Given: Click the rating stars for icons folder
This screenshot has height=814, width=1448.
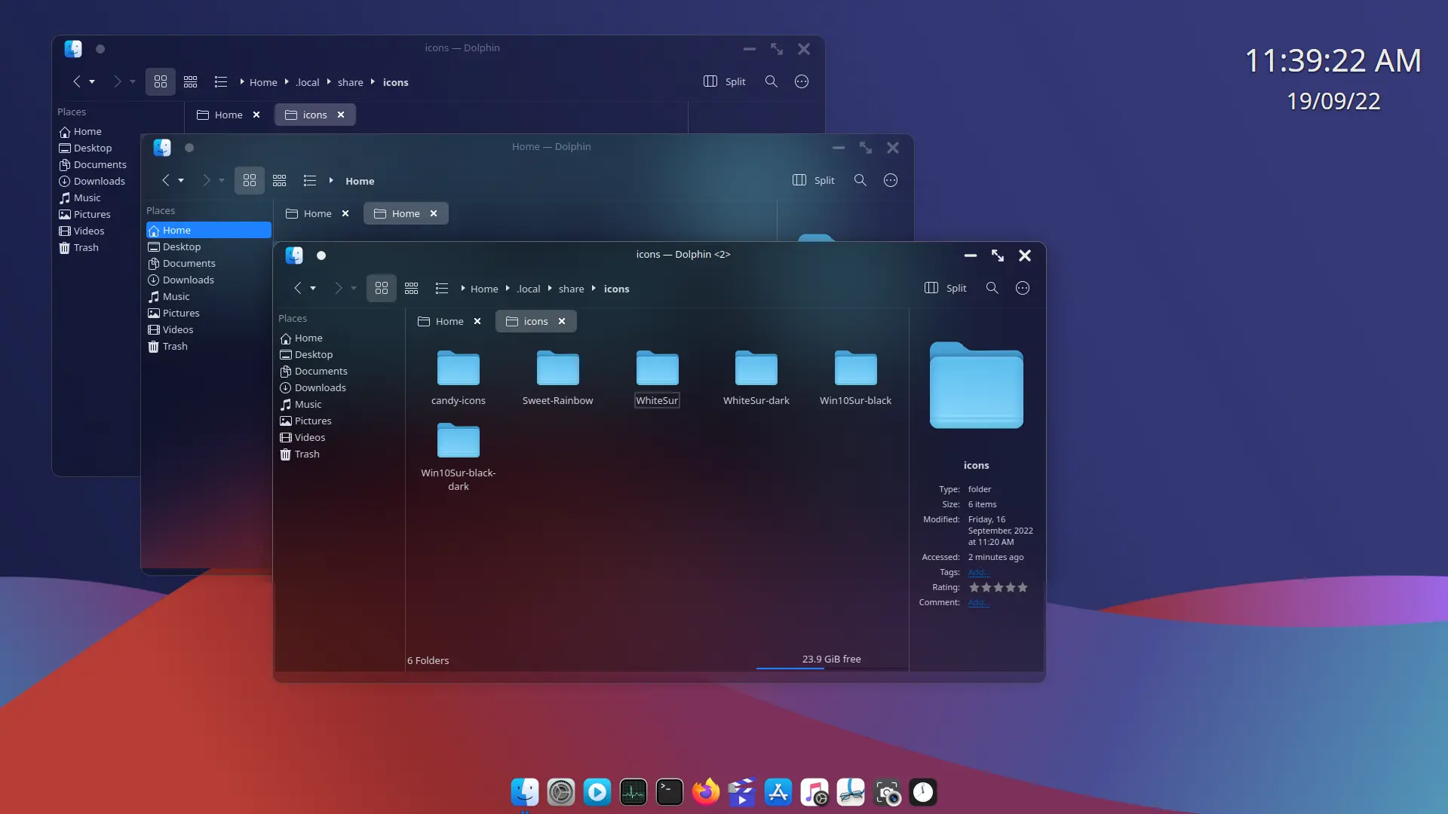Looking at the screenshot, I should pyautogui.click(x=998, y=586).
